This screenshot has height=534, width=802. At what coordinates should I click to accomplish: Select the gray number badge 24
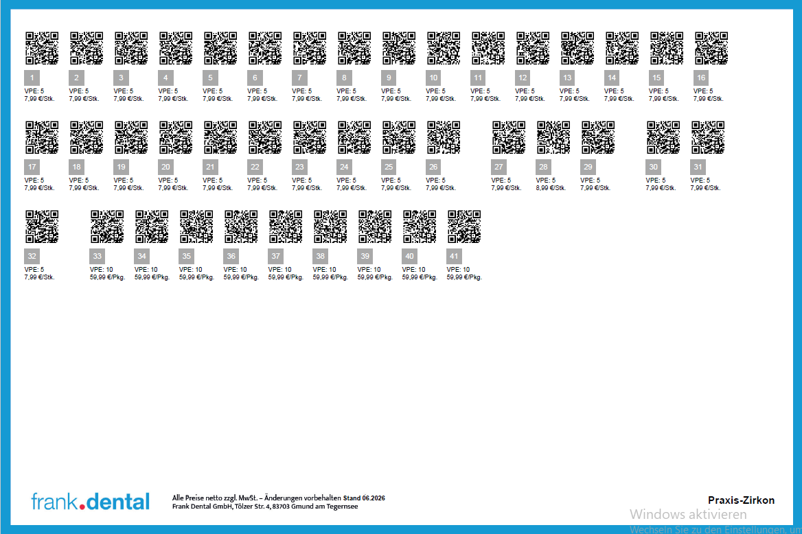pos(344,167)
